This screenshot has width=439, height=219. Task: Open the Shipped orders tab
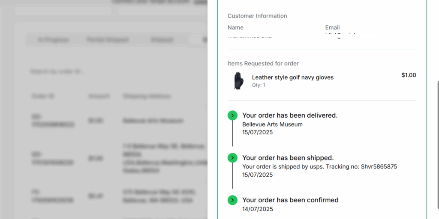[162, 40]
